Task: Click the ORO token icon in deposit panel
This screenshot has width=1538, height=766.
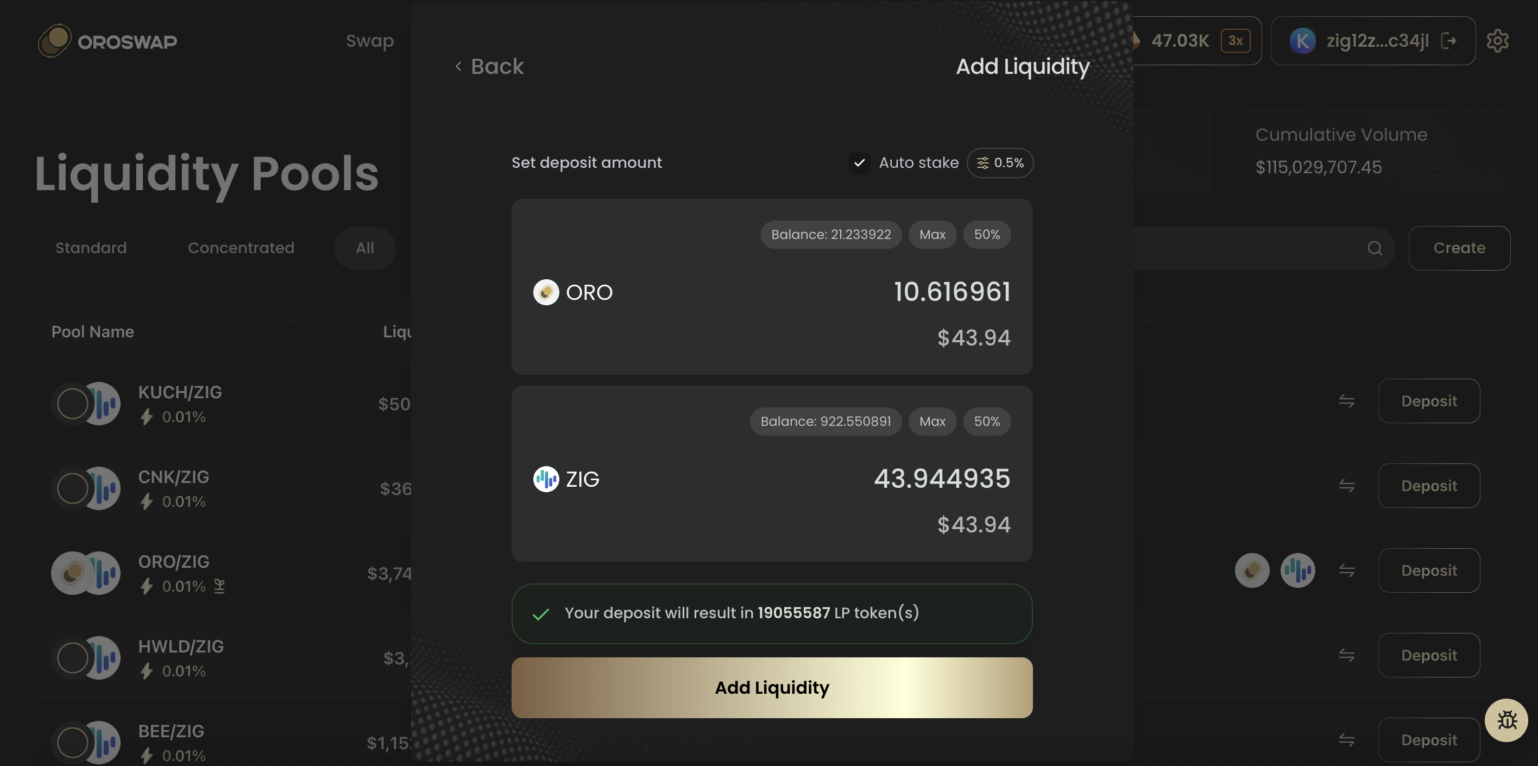Action: (x=545, y=292)
